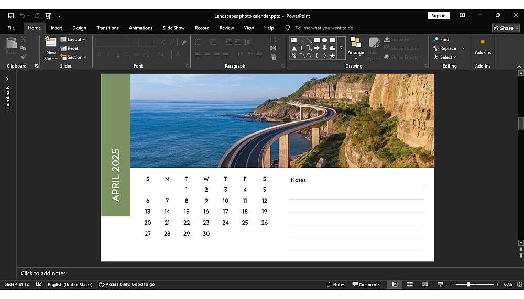Image resolution: width=524 pixels, height=299 pixels.
Task: Switch to Reading View
Action: 425,284
